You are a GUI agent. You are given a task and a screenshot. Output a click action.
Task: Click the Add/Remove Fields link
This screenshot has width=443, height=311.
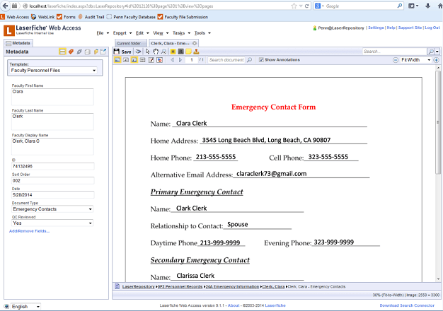click(x=30, y=231)
